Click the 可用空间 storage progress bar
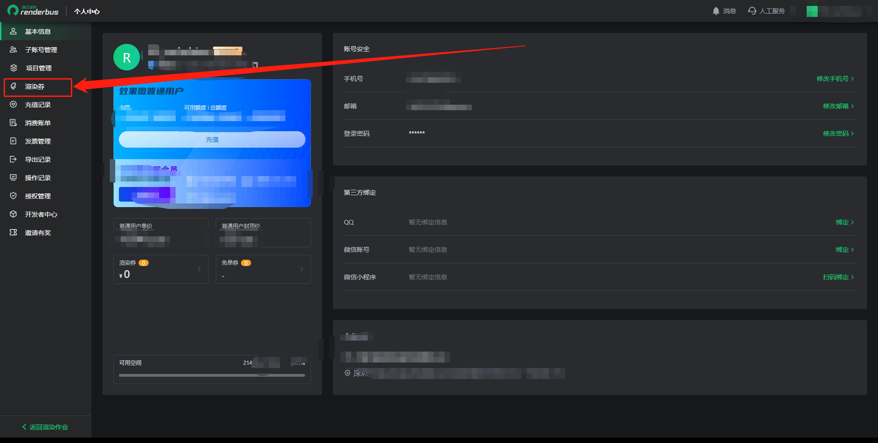The height and width of the screenshot is (443, 878). (212, 375)
